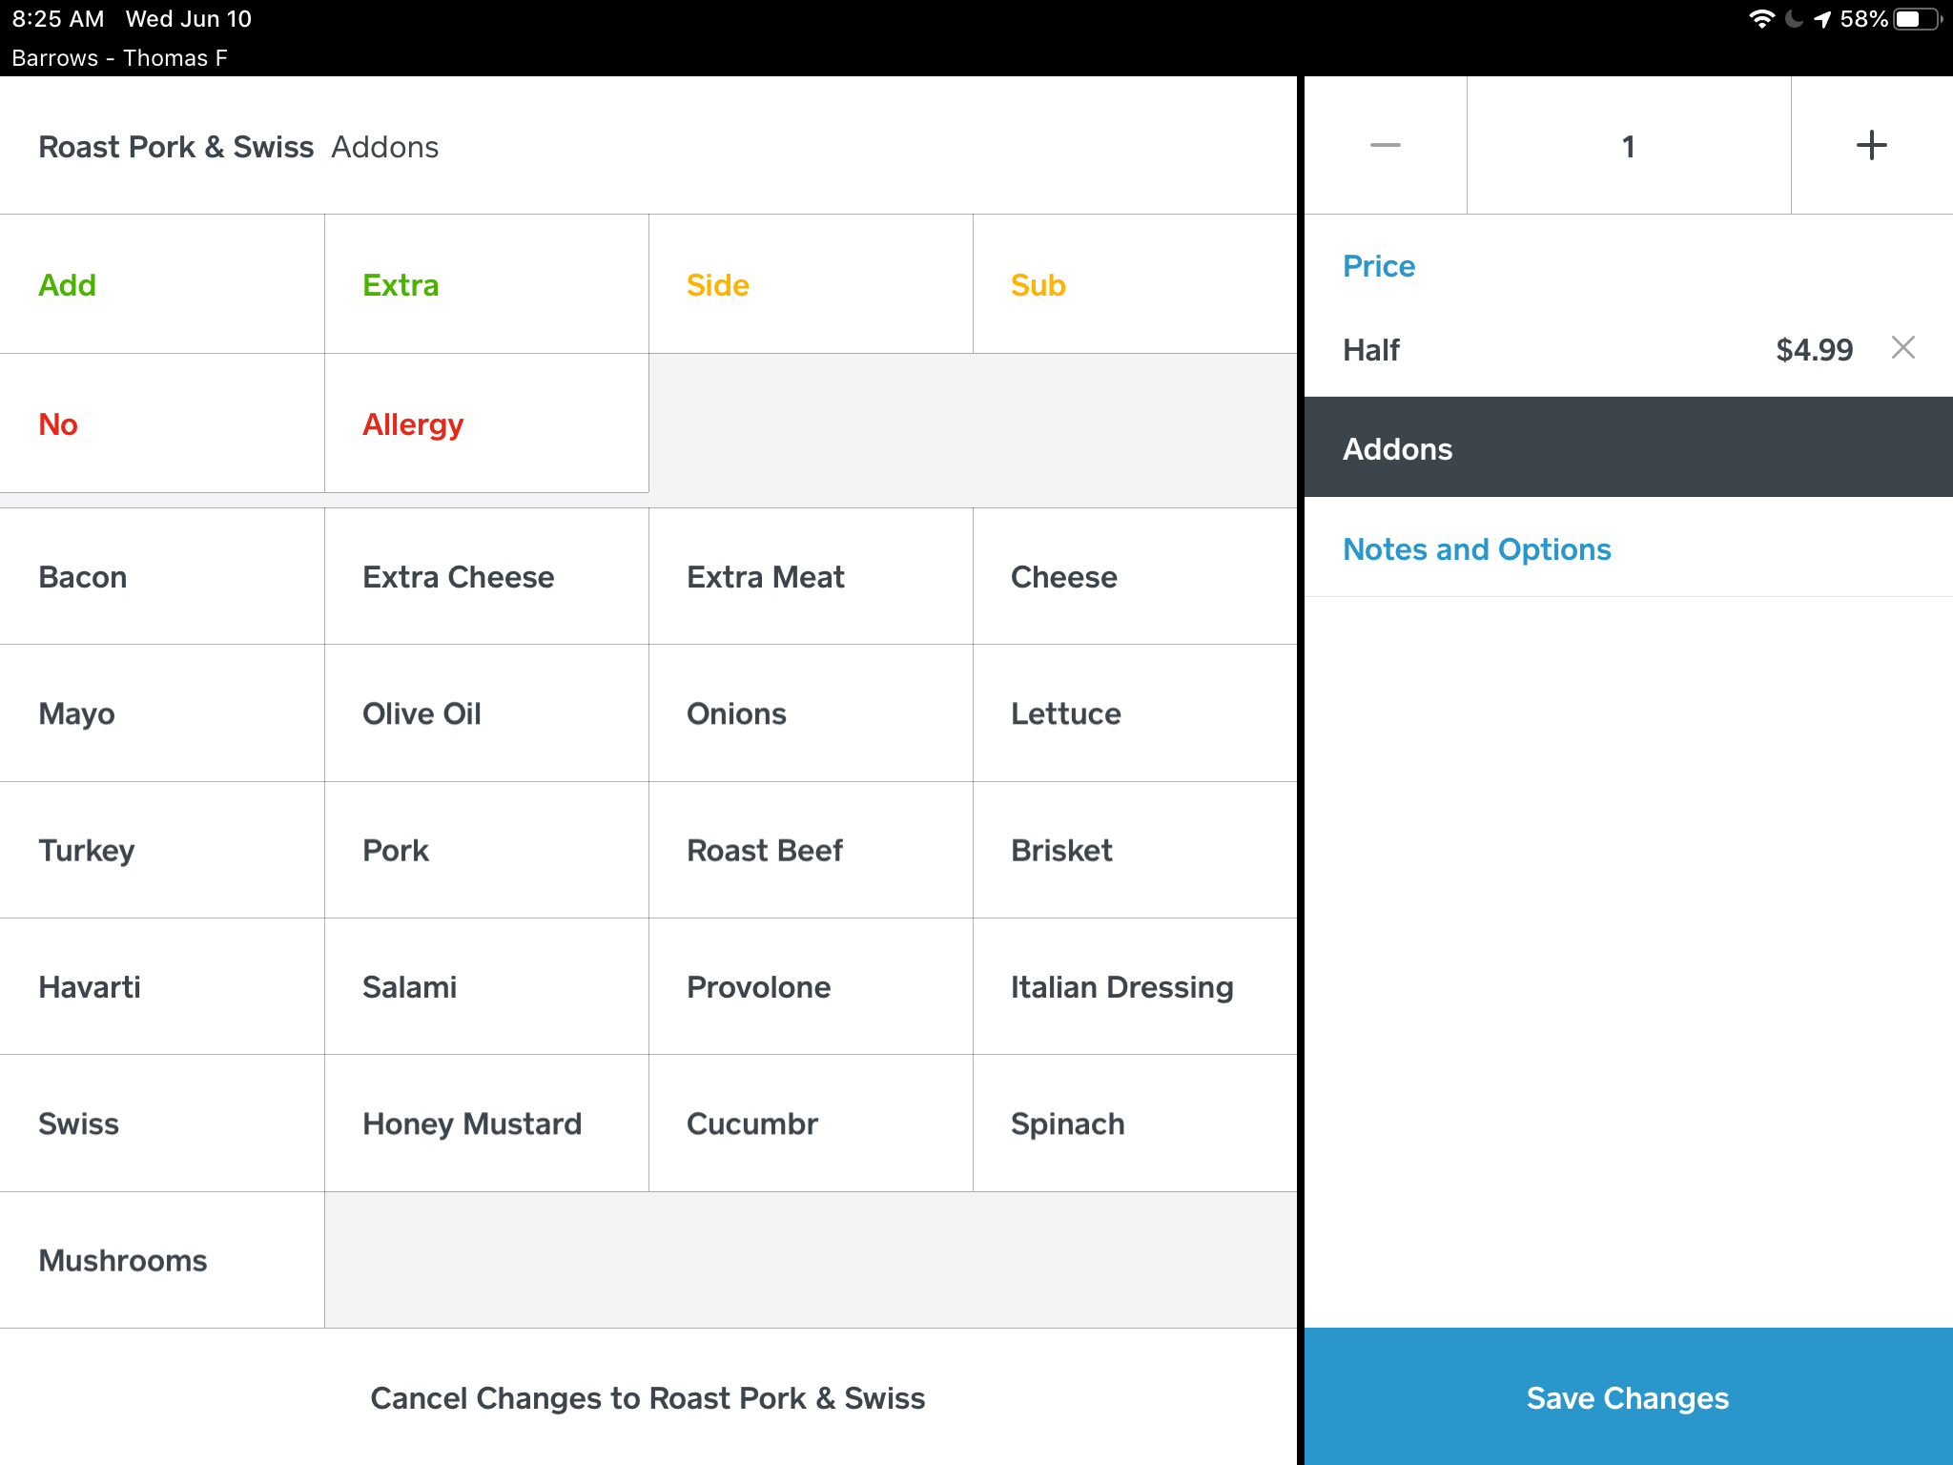Remove the Half price selection

tap(1902, 348)
